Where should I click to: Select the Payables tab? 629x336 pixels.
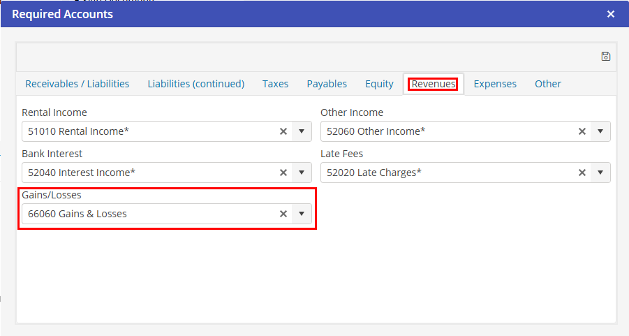pyautogui.click(x=327, y=84)
